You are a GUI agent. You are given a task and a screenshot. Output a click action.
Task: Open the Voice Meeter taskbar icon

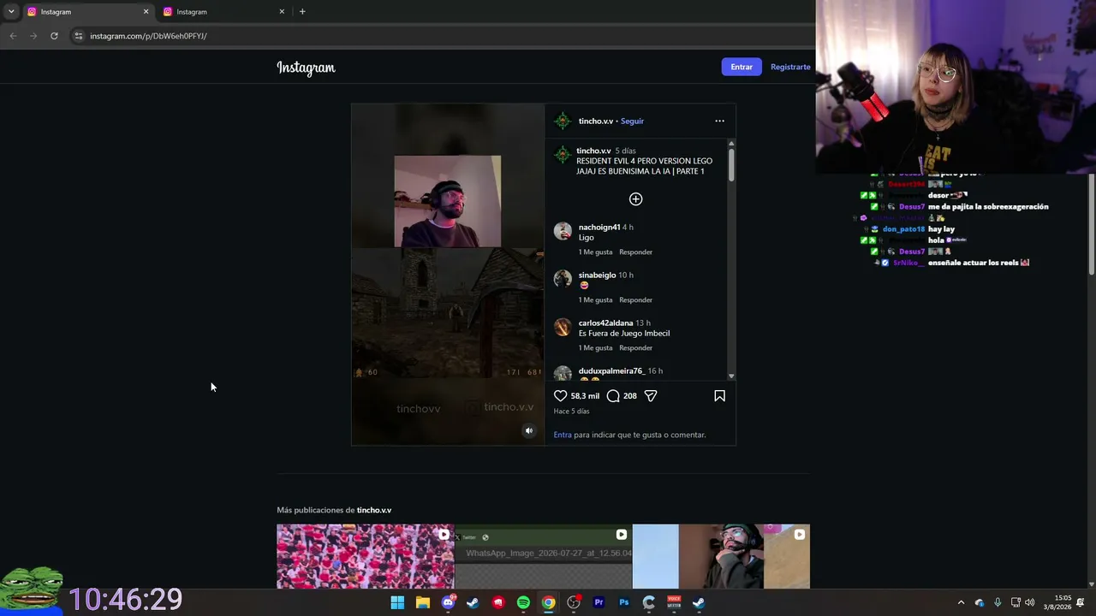(674, 602)
